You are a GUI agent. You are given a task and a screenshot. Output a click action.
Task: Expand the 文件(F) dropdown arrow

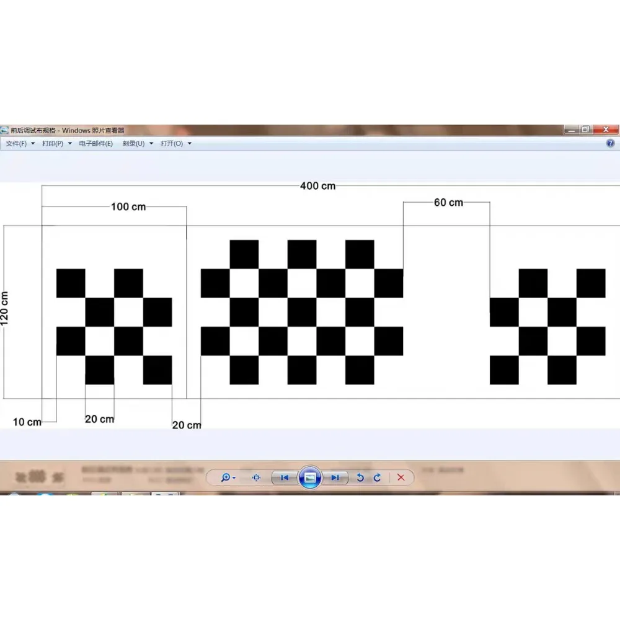33,144
